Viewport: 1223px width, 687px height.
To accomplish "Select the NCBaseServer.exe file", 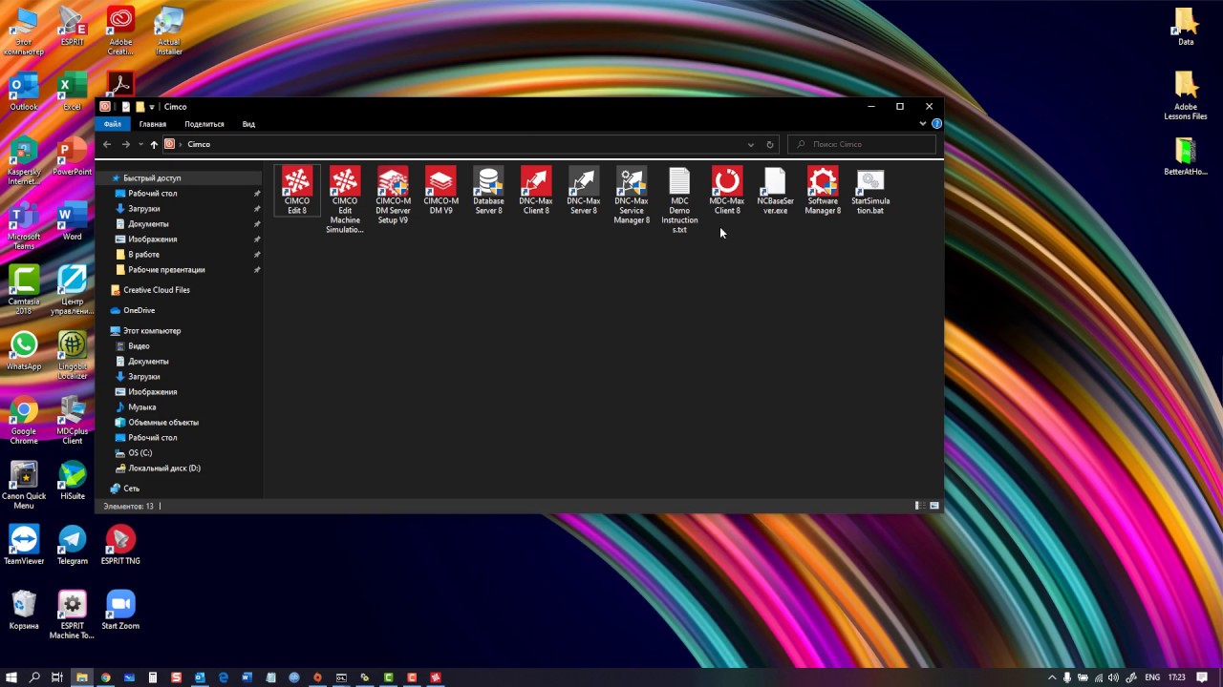I will [775, 190].
